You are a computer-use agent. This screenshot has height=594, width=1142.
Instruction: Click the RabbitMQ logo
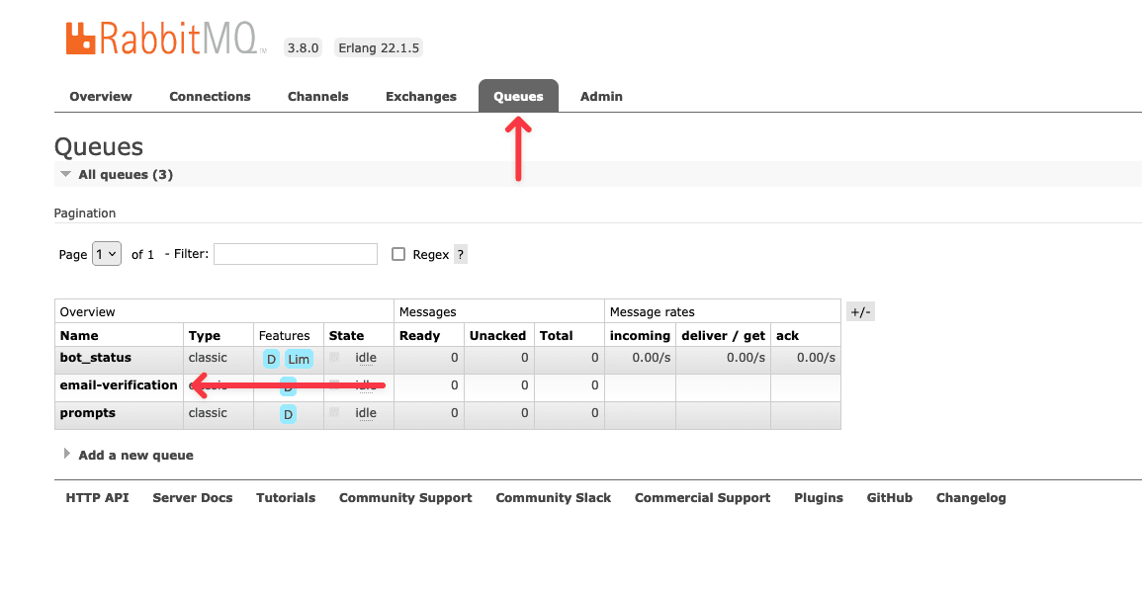(x=165, y=39)
